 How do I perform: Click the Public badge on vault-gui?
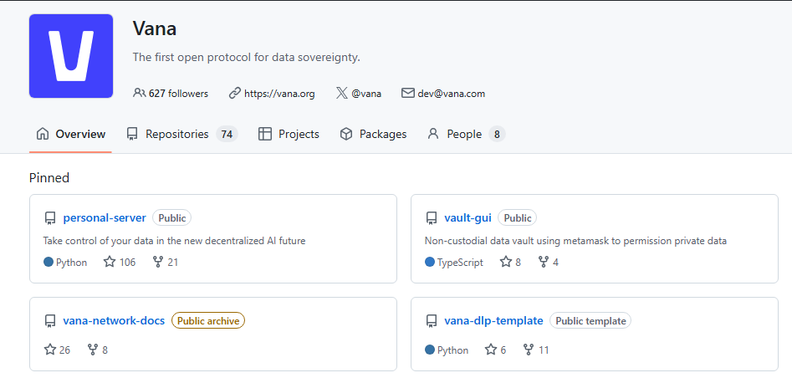coord(517,217)
